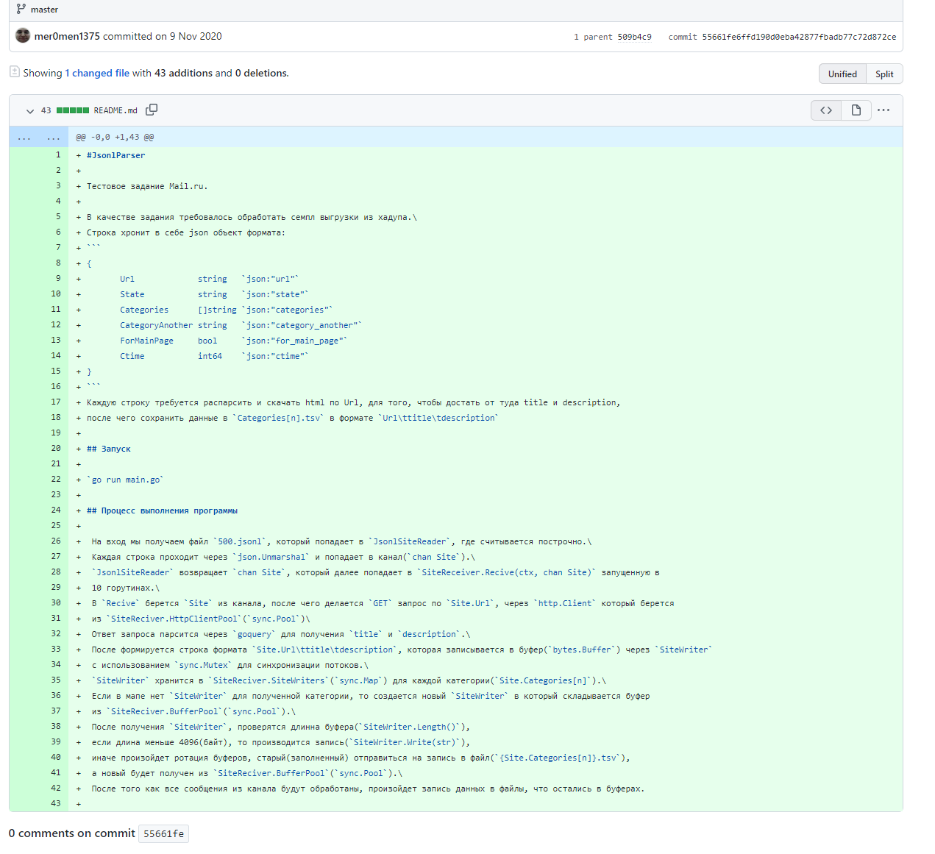Show source diff code icon
Viewport: 935px width, 854px height.
click(x=826, y=110)
